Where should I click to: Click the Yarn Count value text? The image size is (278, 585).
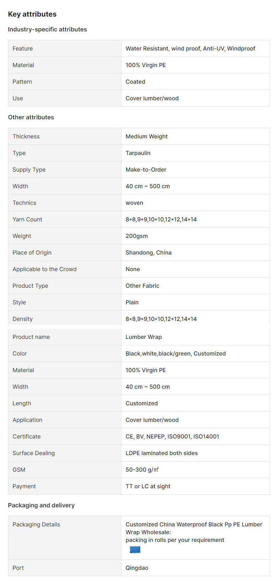pyautogui.click(x=161, y=219)
